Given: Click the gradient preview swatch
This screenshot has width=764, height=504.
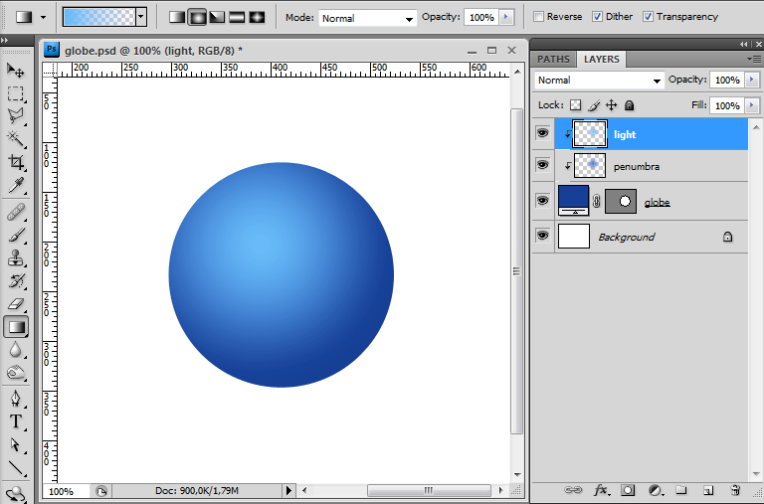Looking at the screenshot, I should click(x=98, y=17).
